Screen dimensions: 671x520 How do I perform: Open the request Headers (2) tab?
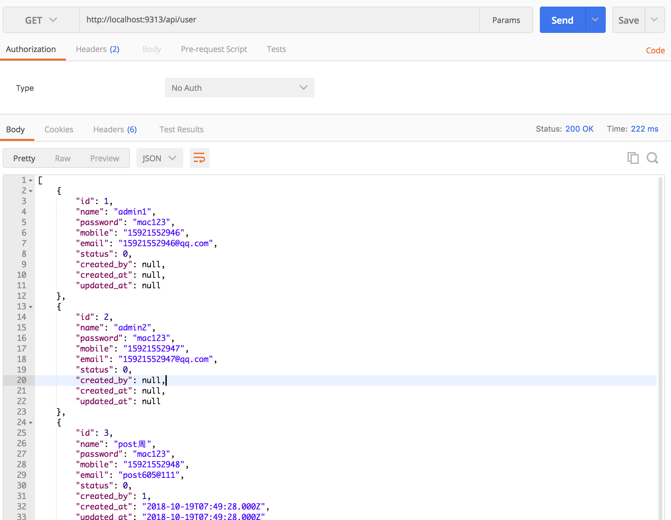[x=98, y=49]
